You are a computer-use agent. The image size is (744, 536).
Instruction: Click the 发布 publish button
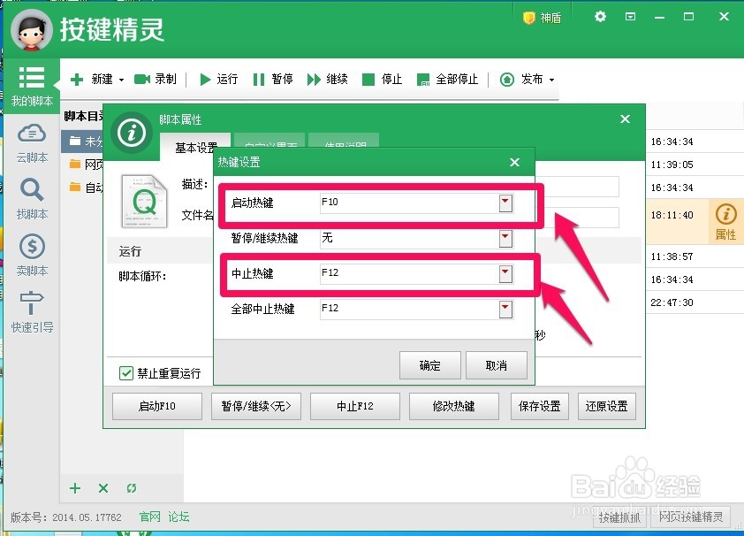tap(521, 79)
